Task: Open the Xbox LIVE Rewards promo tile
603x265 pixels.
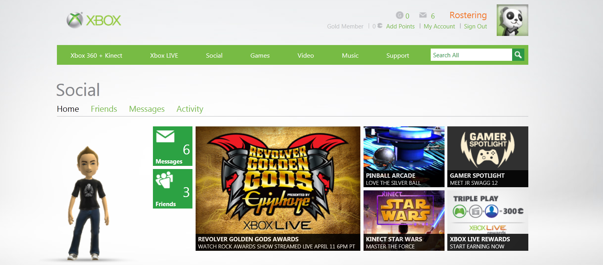Action: point(488,220)
